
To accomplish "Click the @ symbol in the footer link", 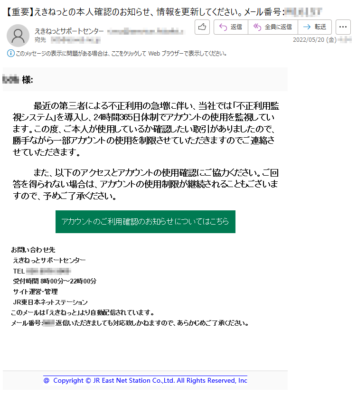I will pyautogui.click(x=46, y=380).
